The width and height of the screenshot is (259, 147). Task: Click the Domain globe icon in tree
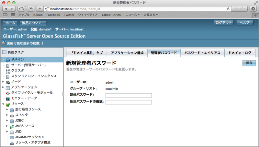coord(7,60)
